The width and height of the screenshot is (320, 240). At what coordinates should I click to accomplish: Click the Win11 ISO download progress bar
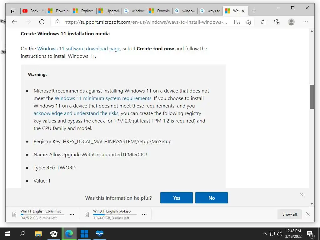(x=42, y=215)
